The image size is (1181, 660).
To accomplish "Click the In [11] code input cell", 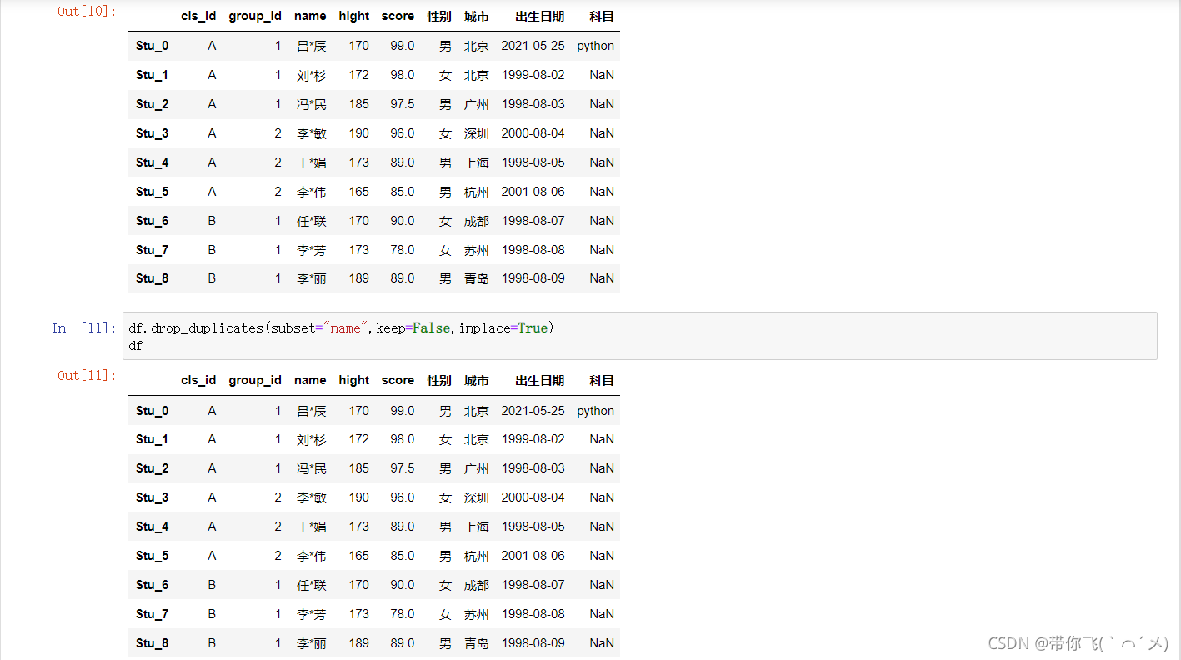I will click(639, 336).
